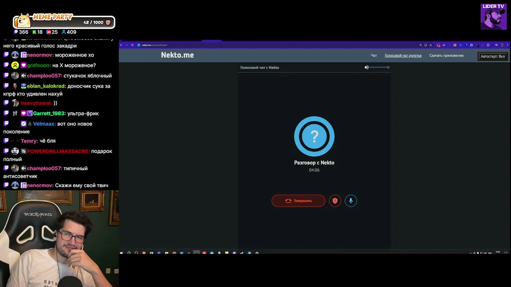Click champloo057 on типичный антисоветчик message
This screenshot has width=511, height=287.
pos(44,169)
